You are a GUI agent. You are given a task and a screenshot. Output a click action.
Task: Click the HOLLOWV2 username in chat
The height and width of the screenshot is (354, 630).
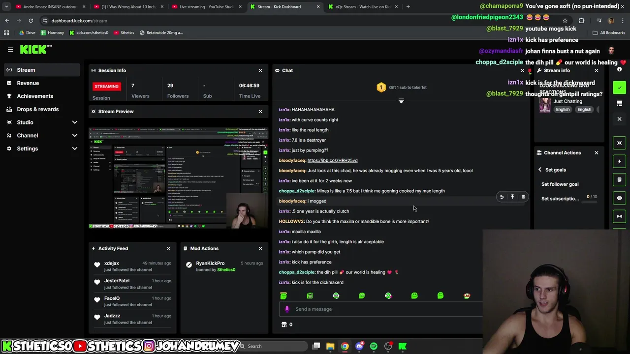(x=291, y=221)
